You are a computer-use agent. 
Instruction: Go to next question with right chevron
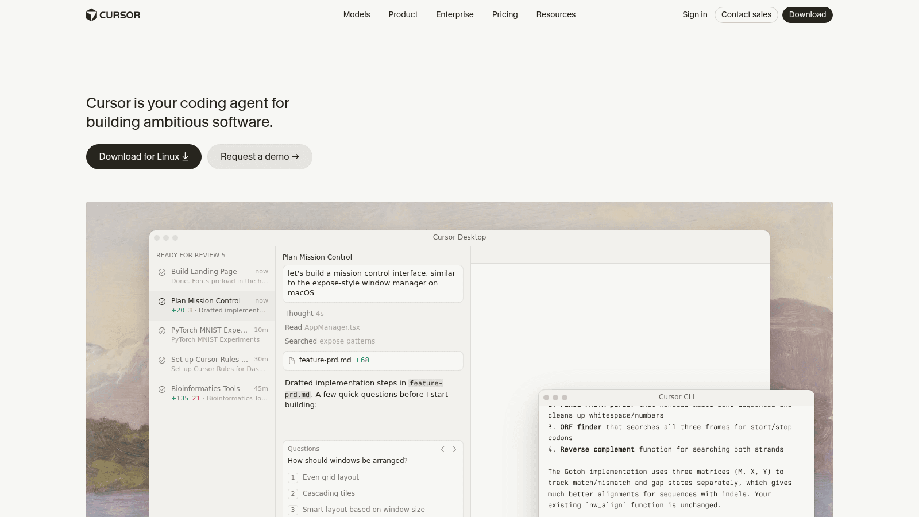pyautogui.click(x=454, y=449)
